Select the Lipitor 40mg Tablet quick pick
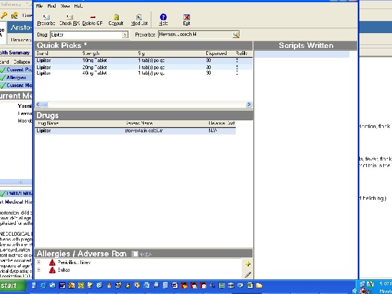The height and width of the screenshot is (294, 392). tap(144, 73)
